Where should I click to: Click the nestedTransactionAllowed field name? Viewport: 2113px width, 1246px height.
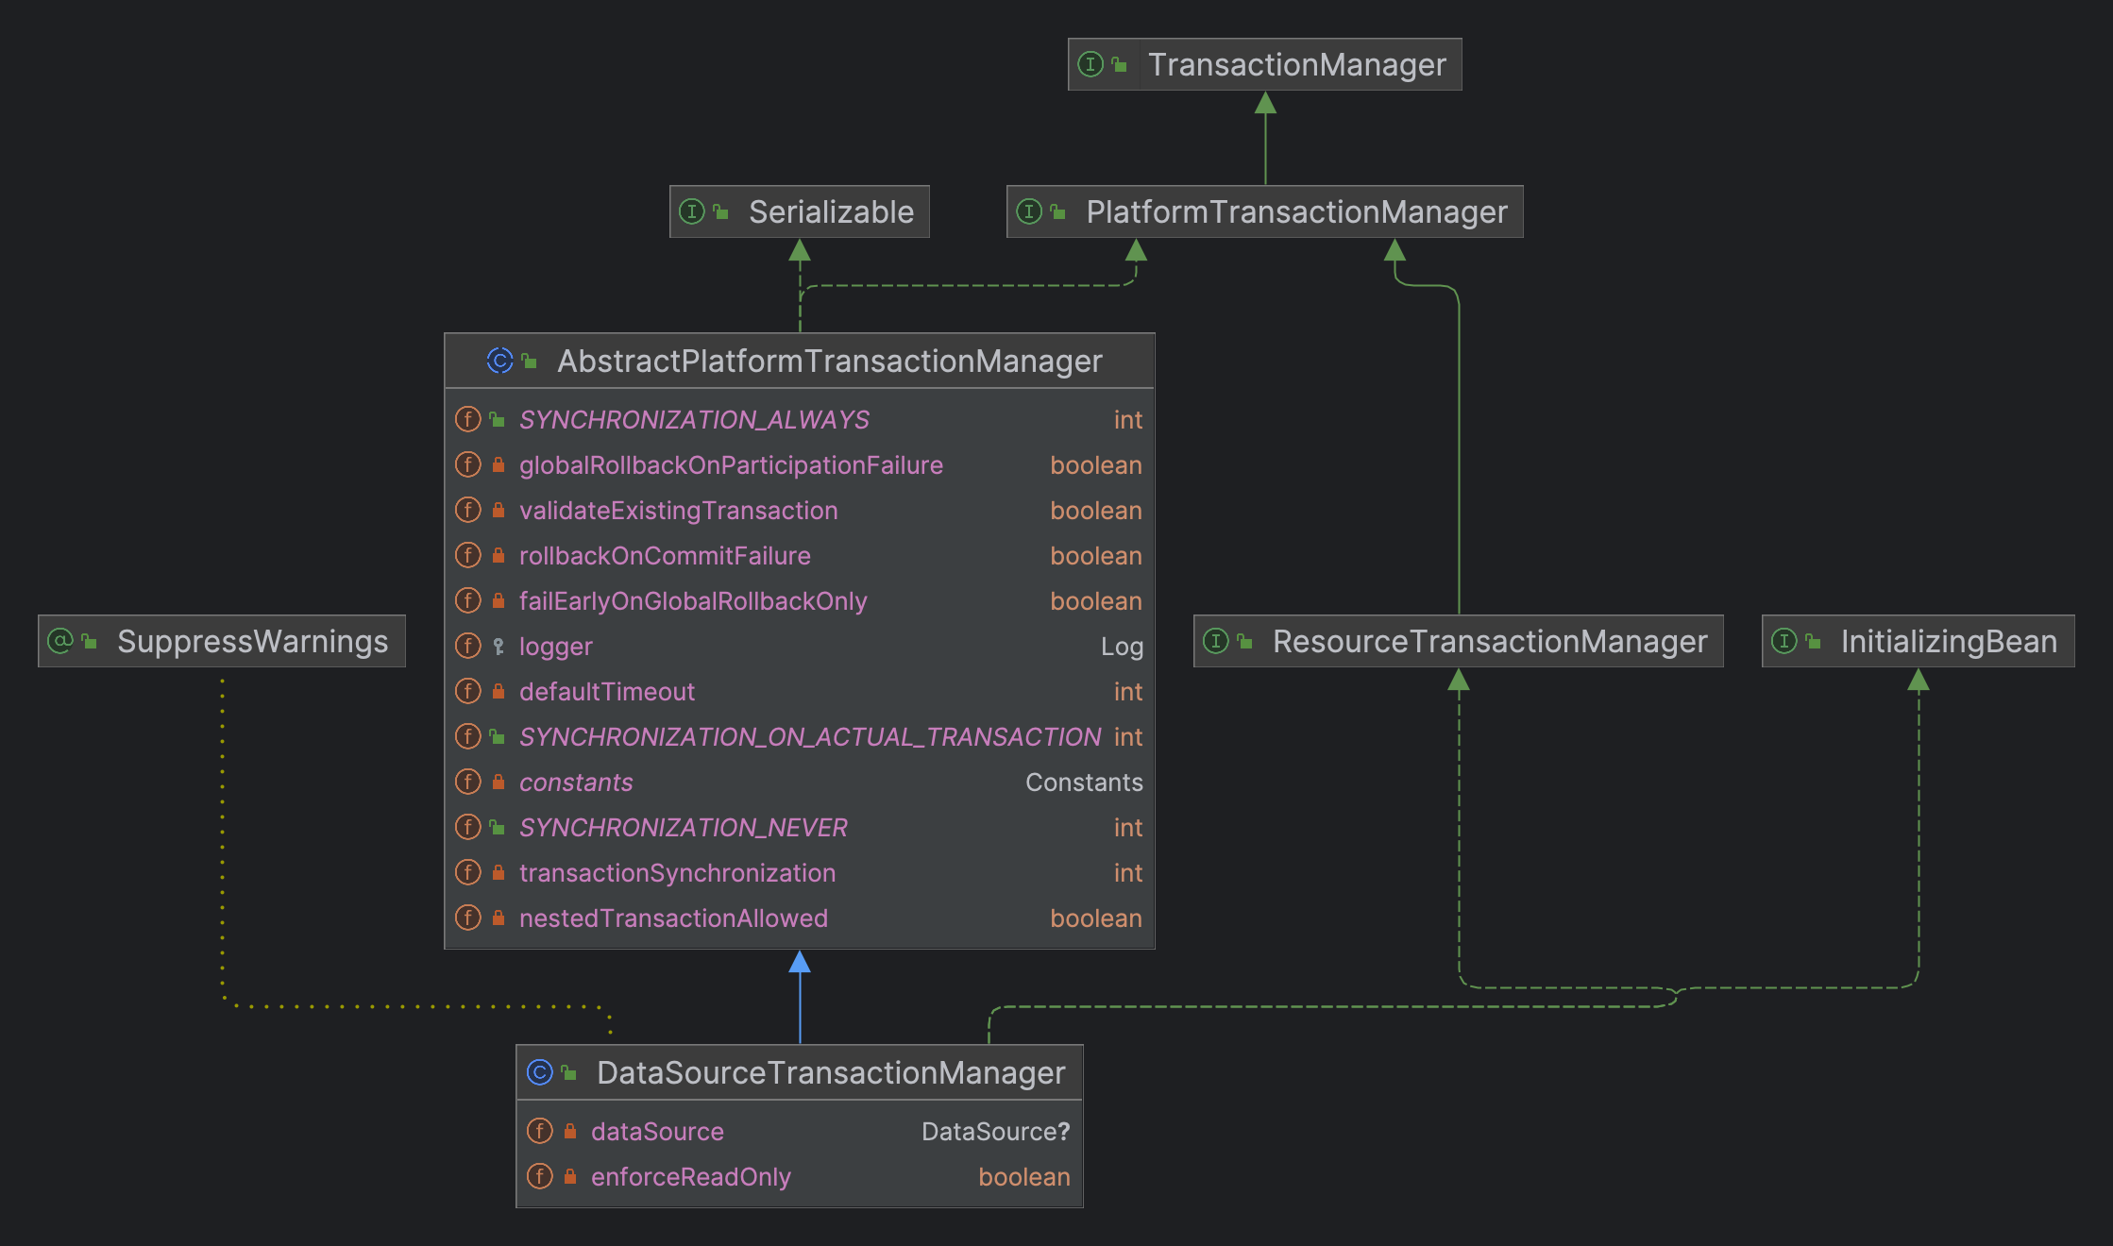(673, 918)
